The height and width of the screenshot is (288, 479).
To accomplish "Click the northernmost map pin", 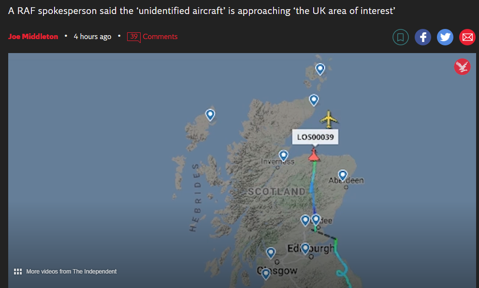I will pos(320,69).
